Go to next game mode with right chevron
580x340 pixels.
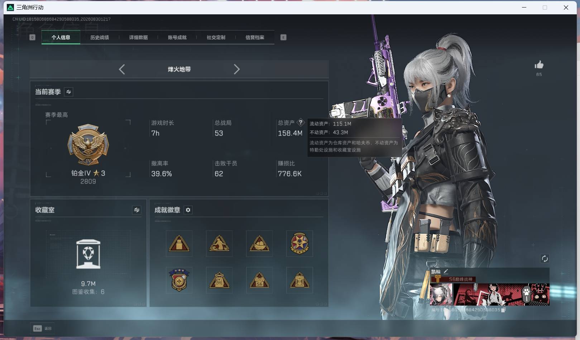pyautogui.click(x=236, y=69)
